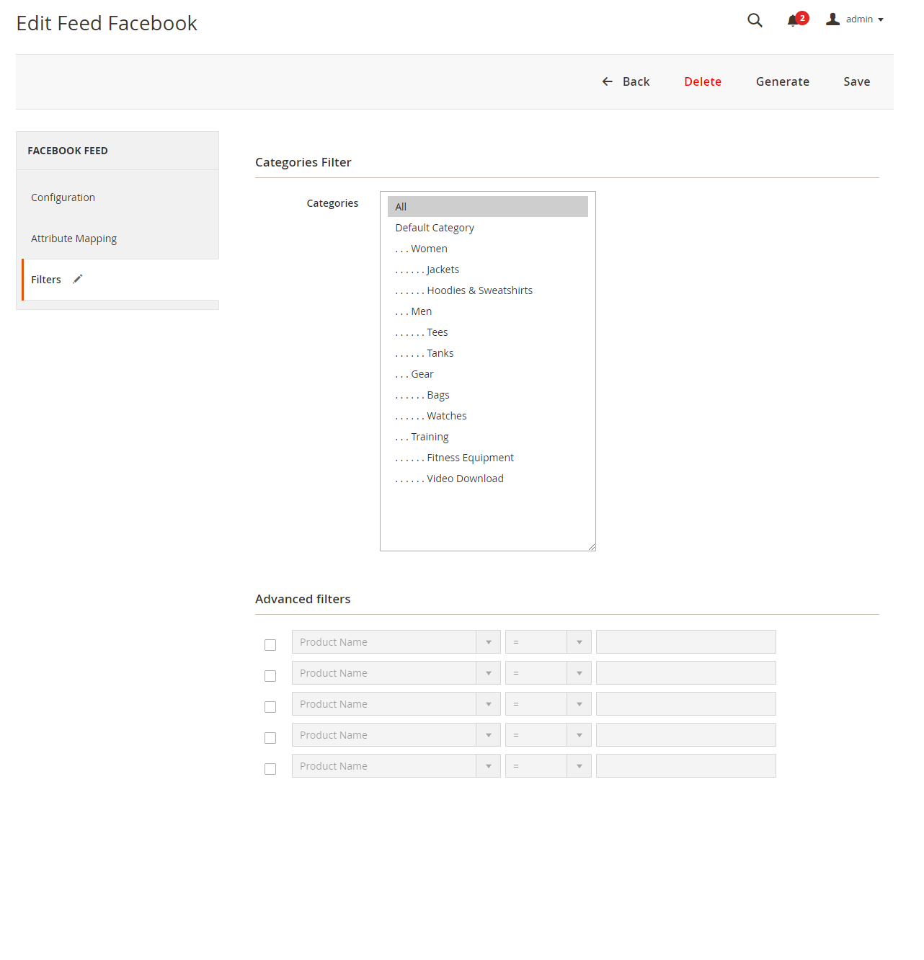Click the red Delete button
The width and height of the screenshot is (924, 960).
(x=702, y=81)
